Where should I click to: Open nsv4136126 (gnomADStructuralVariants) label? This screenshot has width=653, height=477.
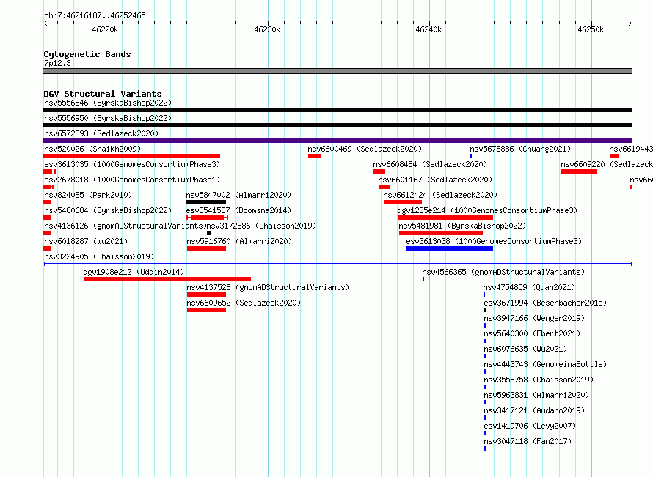[x=125, y=226]
